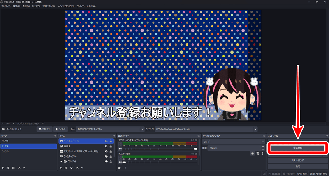
Task: Click the プロパティ button
Action: pos(44,129)
